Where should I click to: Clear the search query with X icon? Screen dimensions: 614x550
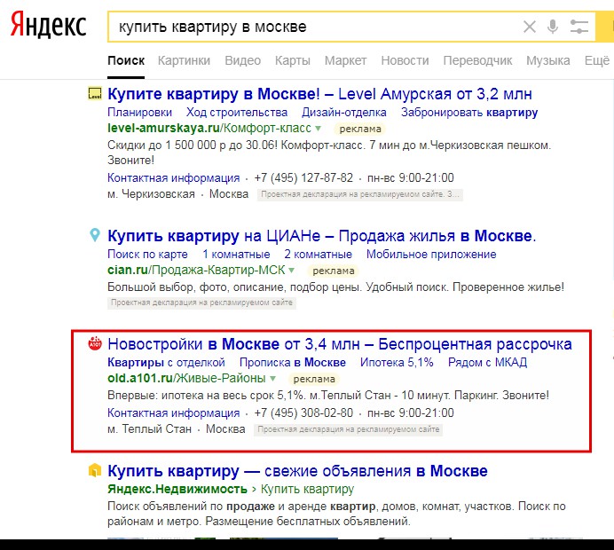point(530,27)
